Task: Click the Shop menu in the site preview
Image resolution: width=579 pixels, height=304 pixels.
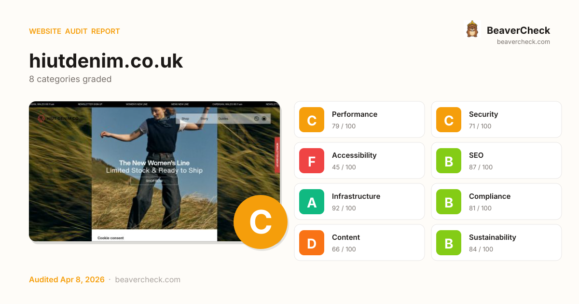Action: pos(185,119)
